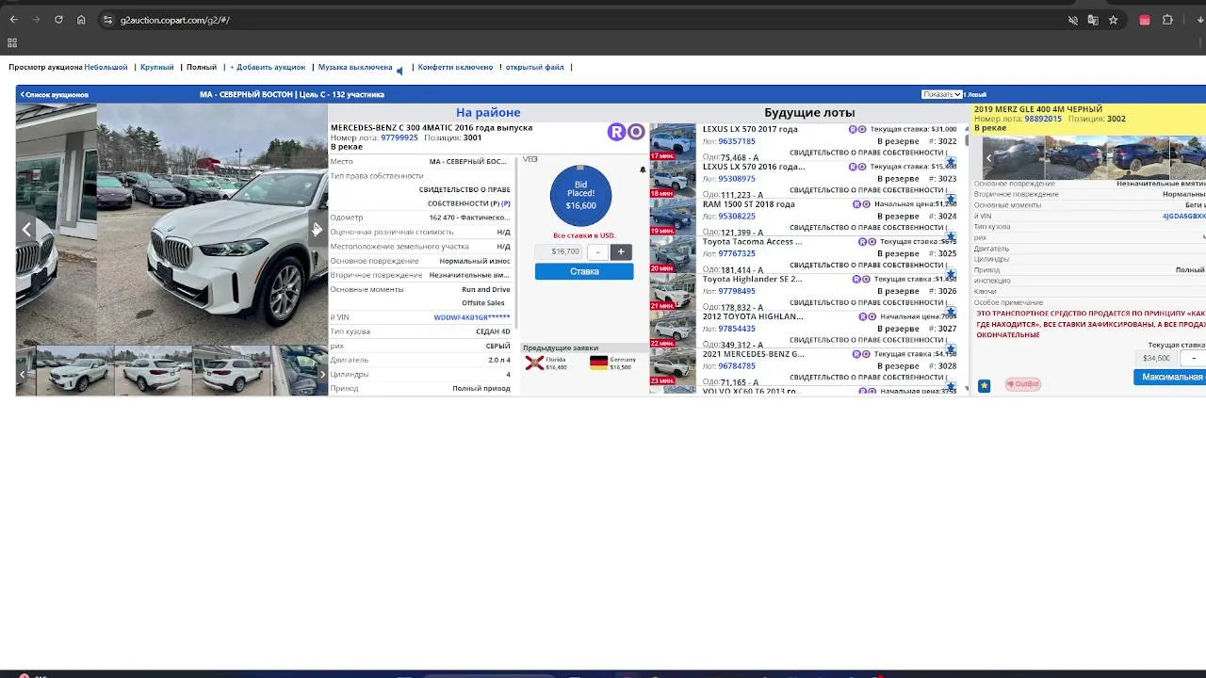The height and width of the screenshot is (678, 1206).
Task: Click the Germany flag in previous bids
Action: 598,363
